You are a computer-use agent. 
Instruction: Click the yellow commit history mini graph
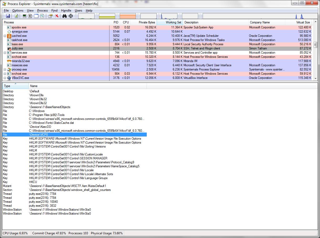click(x=107, y=16)
